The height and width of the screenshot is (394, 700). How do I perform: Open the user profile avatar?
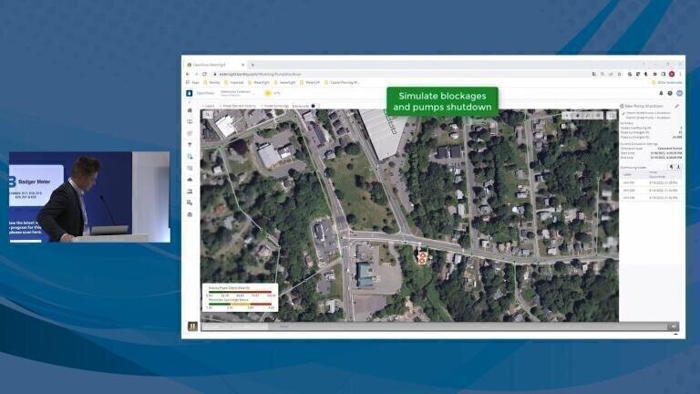(679, 93)
